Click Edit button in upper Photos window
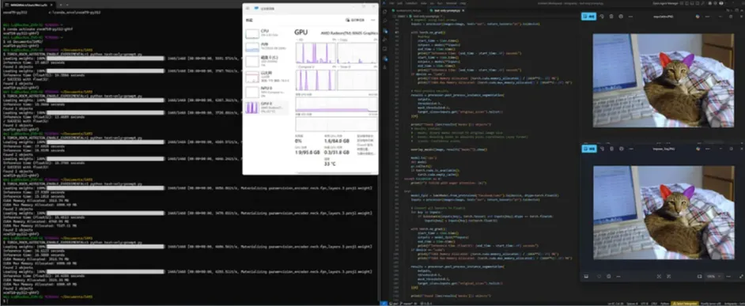The height and width of the screenshot is (306, 745). (588, 17)
